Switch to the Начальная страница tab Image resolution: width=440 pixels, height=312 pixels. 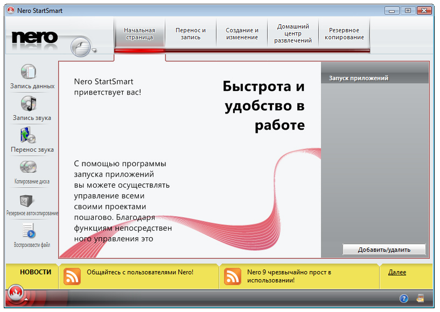[x=139, y=34]
